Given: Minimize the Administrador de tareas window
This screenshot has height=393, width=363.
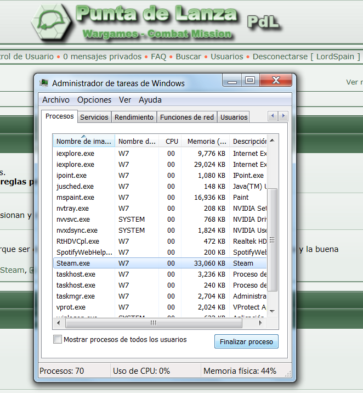Looking at the screenshot, I should [232, 81].
